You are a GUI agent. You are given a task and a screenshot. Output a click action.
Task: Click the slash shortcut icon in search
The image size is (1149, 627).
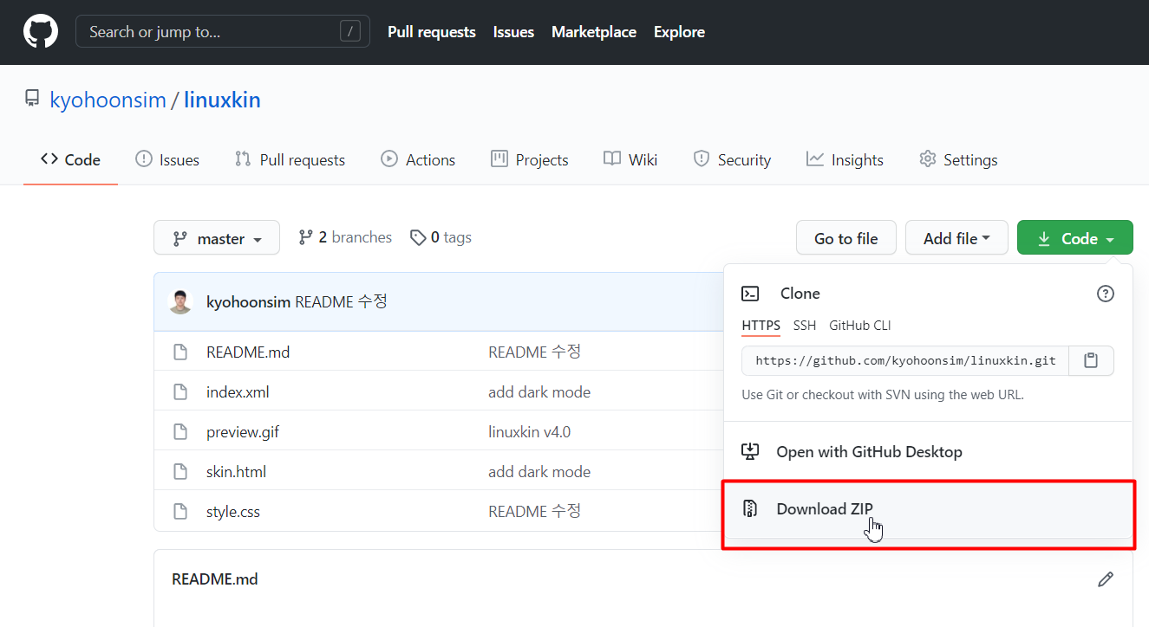click(x=350, y=32)
